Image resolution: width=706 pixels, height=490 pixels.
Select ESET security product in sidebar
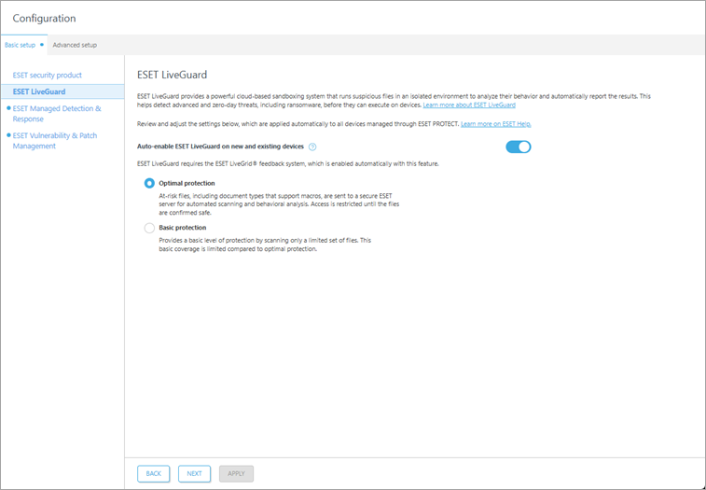pos(48,75)
